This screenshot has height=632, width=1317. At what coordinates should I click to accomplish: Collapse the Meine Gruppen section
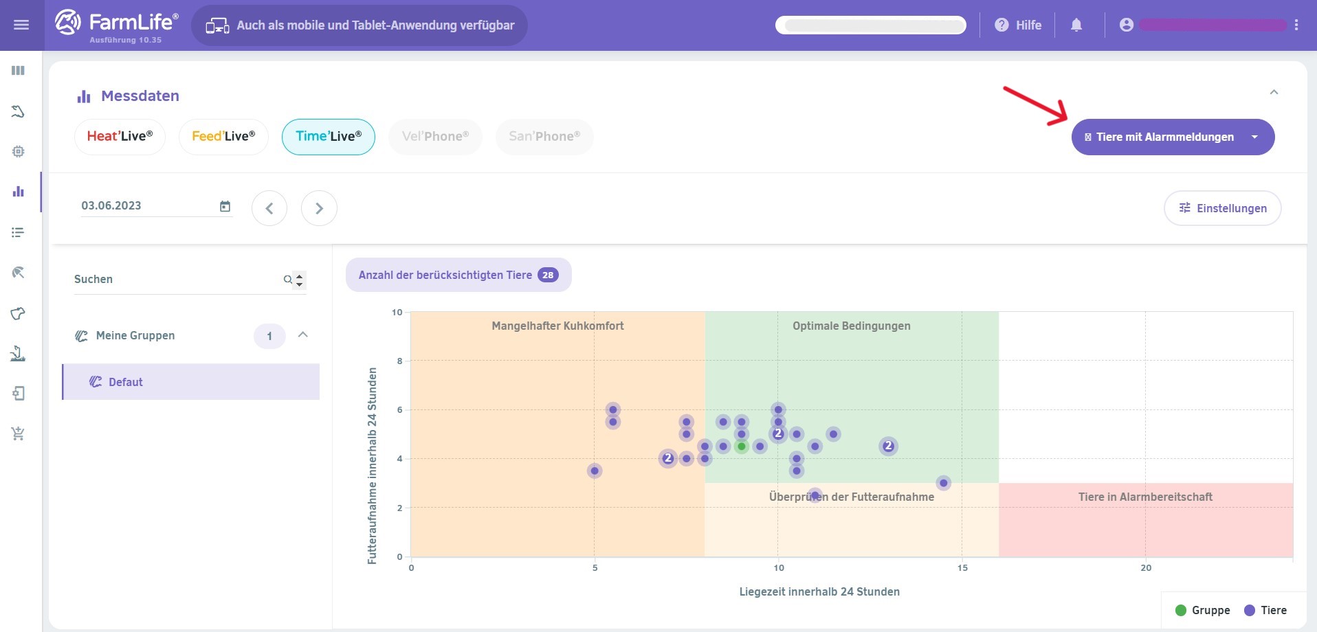click(x=303, y=335)
